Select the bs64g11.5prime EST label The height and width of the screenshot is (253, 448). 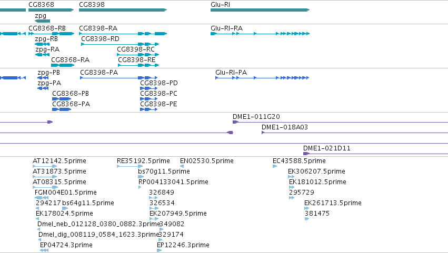click(88, 204)
